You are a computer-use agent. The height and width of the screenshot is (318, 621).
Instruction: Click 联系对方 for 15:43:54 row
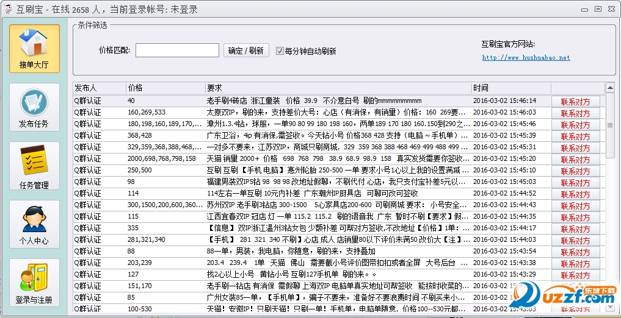coord(575,252)
